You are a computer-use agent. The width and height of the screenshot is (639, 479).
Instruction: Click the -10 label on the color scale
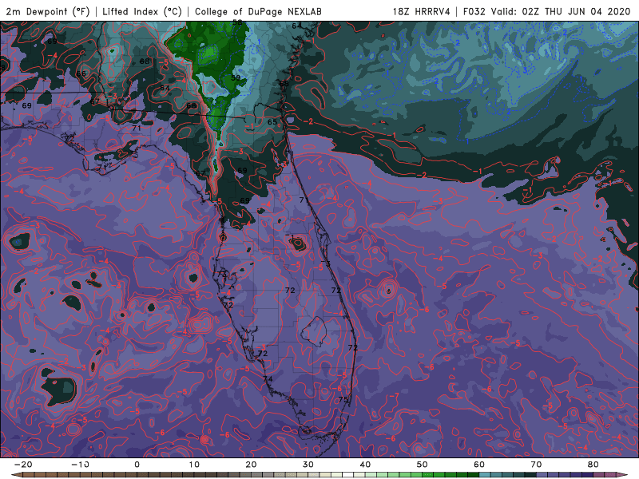pos(80,465)
